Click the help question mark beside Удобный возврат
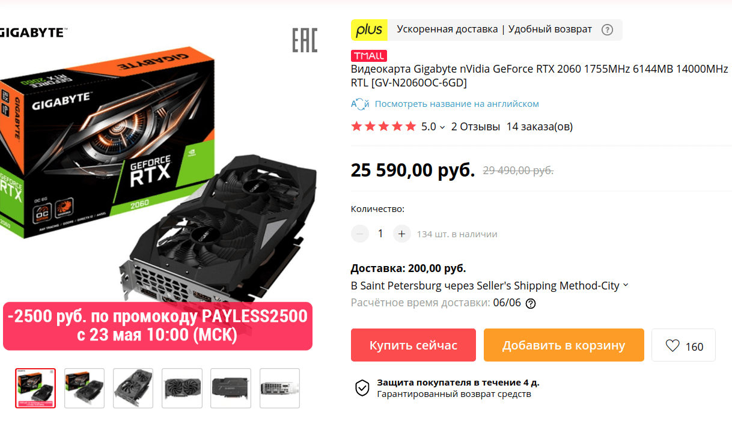Screen dimensions: 732x436 click(x=607, y=29)
